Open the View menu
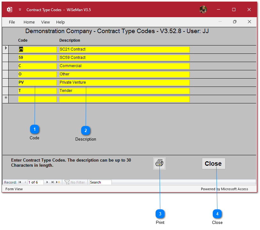 (x=45, y=22)
